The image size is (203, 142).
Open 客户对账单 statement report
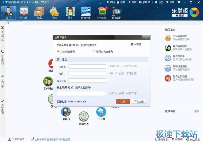[x=178, y=58]
